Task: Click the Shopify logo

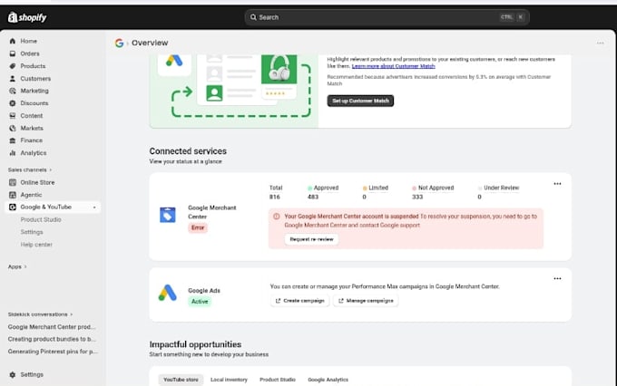Action: pyautogui.click(x=27, y=17)
